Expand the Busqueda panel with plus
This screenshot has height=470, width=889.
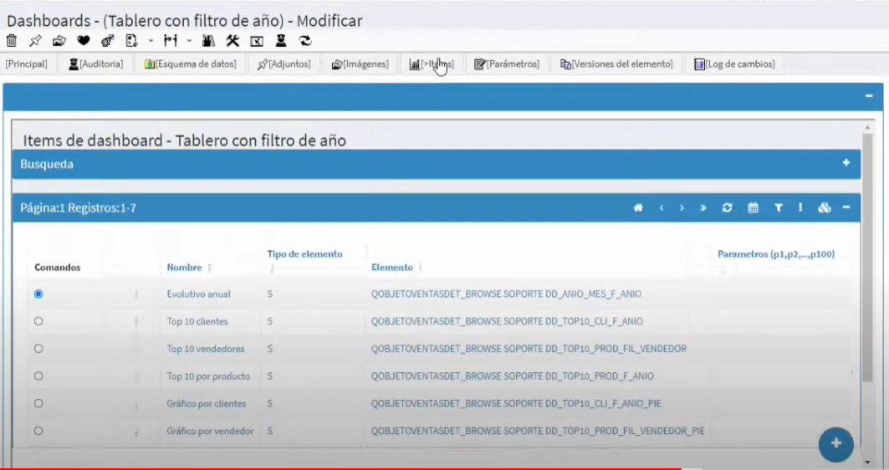click(846, 163)
